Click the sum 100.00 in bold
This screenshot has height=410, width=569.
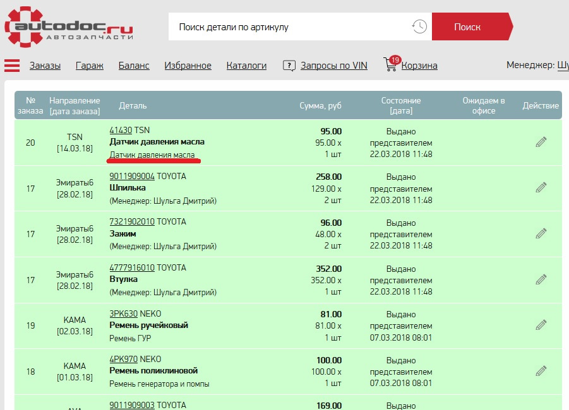pos(329,360)
